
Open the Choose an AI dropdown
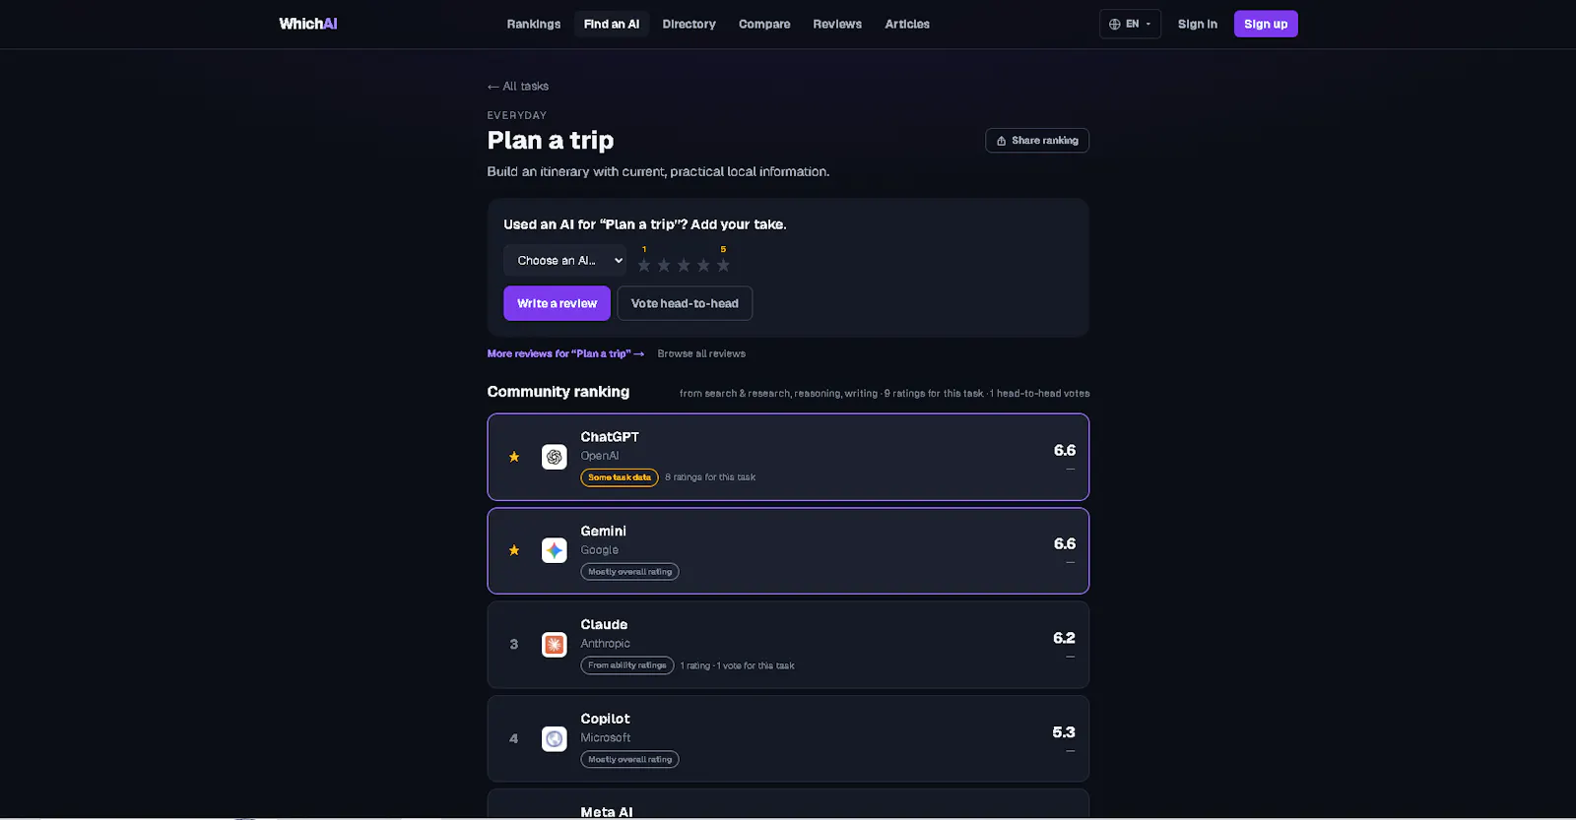[x=564, y=261]
